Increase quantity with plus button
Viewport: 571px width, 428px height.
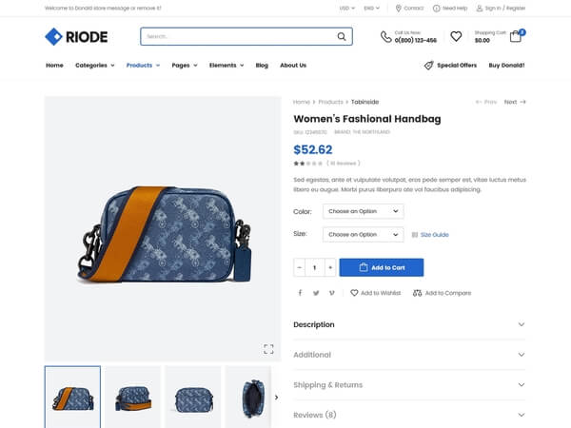(330, 267)
